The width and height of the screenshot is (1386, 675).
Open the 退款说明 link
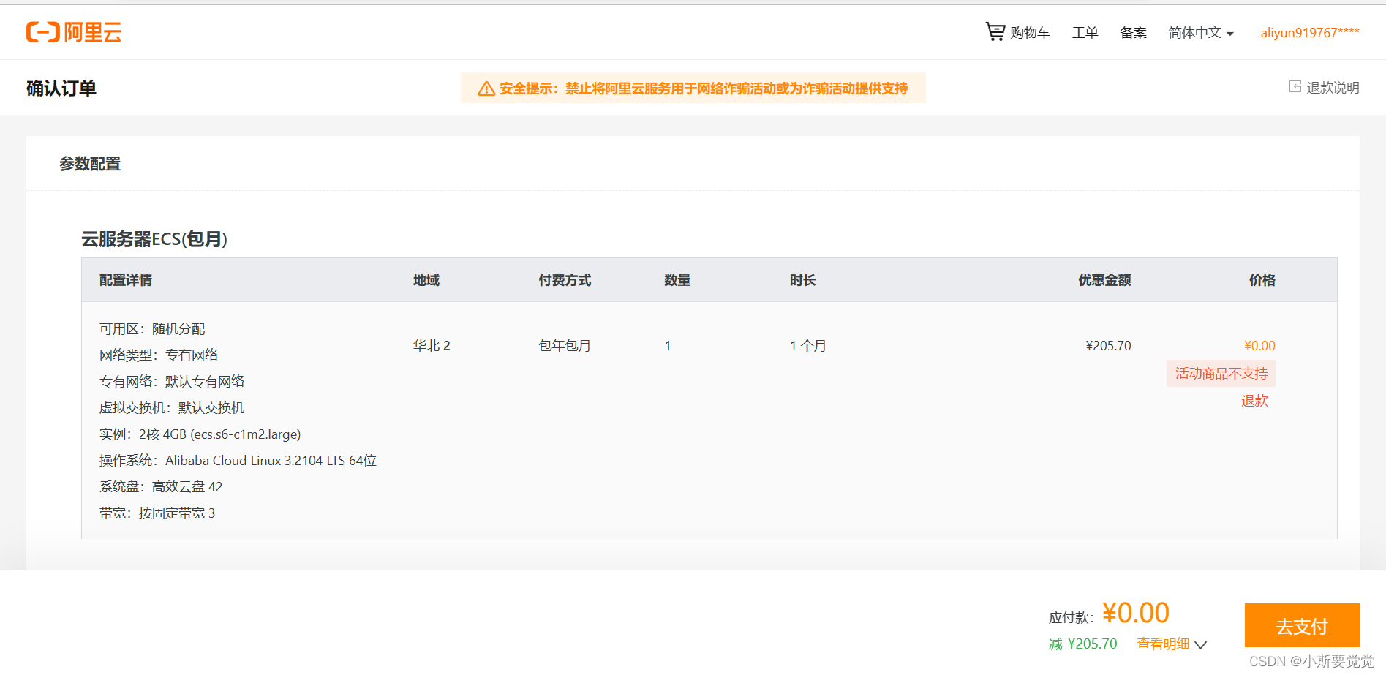tap(1333, 88)
